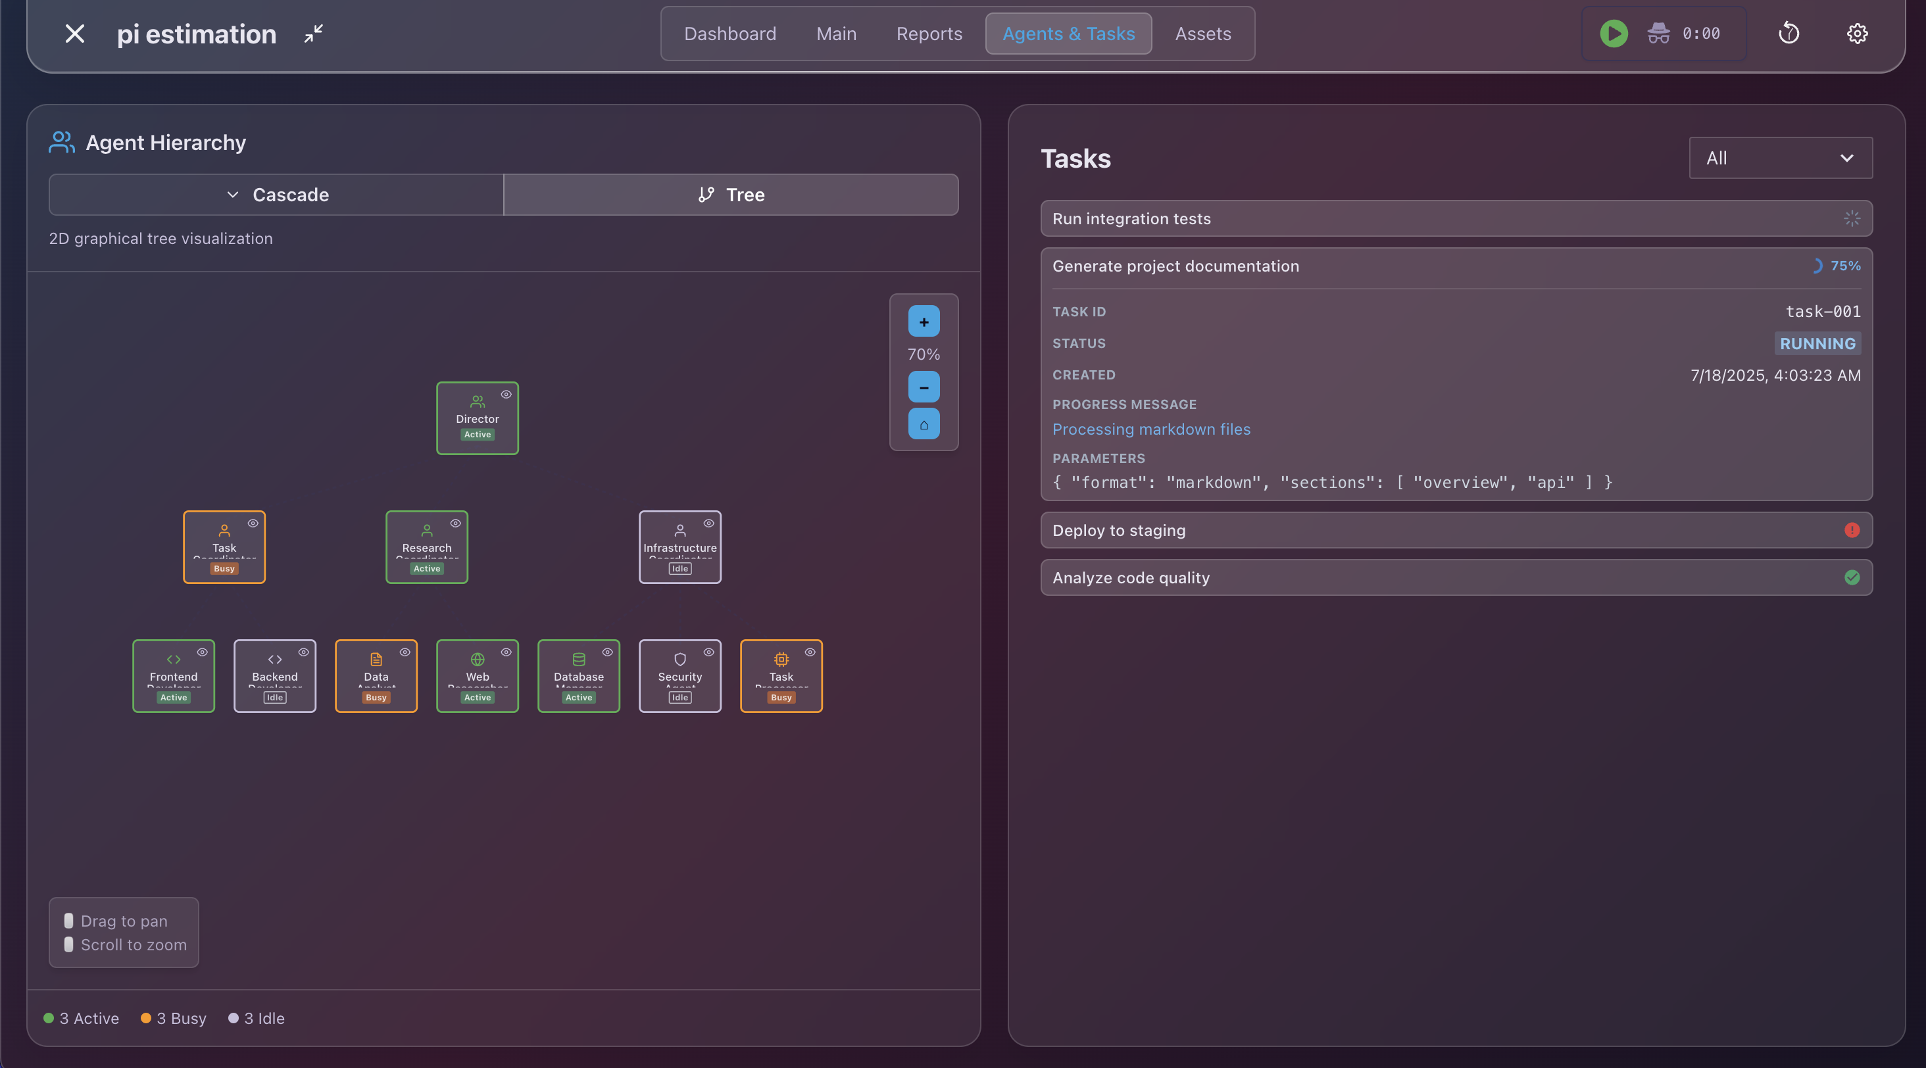The image size is (1926, 1068).
Task: Collapse the pi estimation header panel
Action: (x=313, y=34)
